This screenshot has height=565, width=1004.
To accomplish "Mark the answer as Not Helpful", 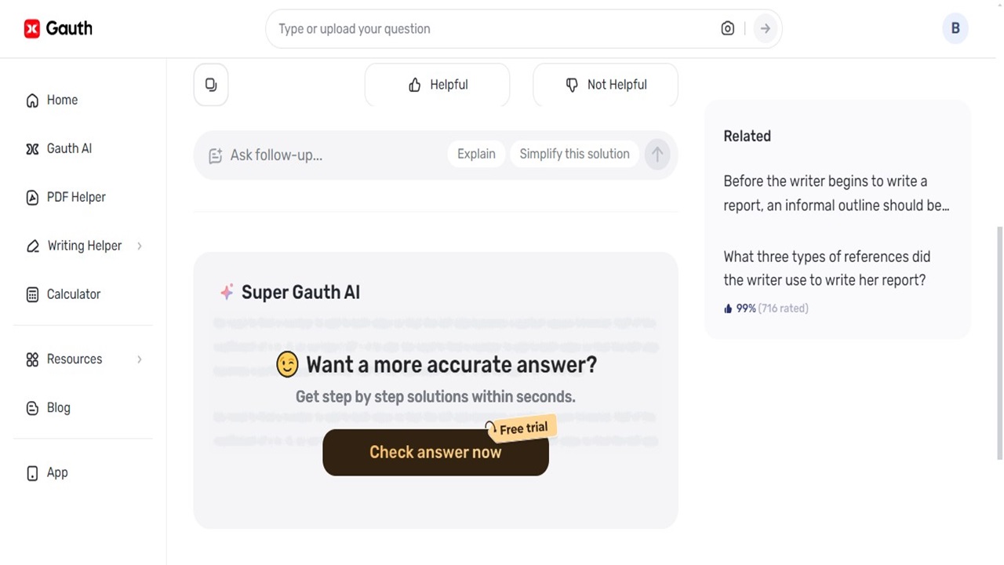I will pyautogui.click(x=605, y=85).
